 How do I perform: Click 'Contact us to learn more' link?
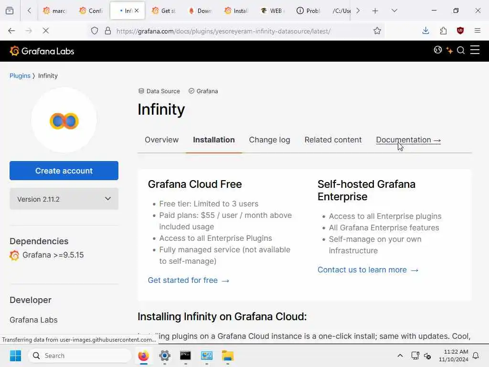368,270
